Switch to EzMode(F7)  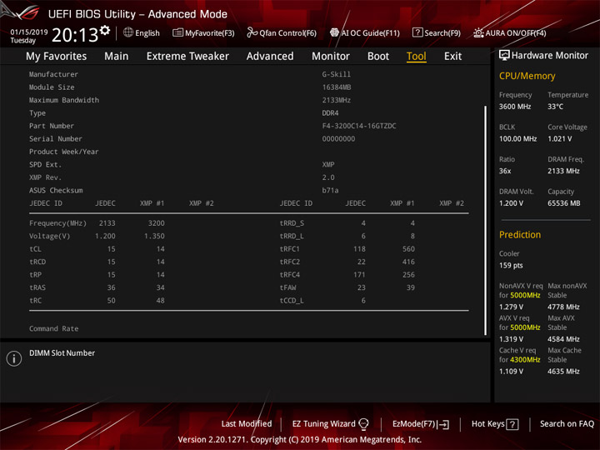pos(421,424)
